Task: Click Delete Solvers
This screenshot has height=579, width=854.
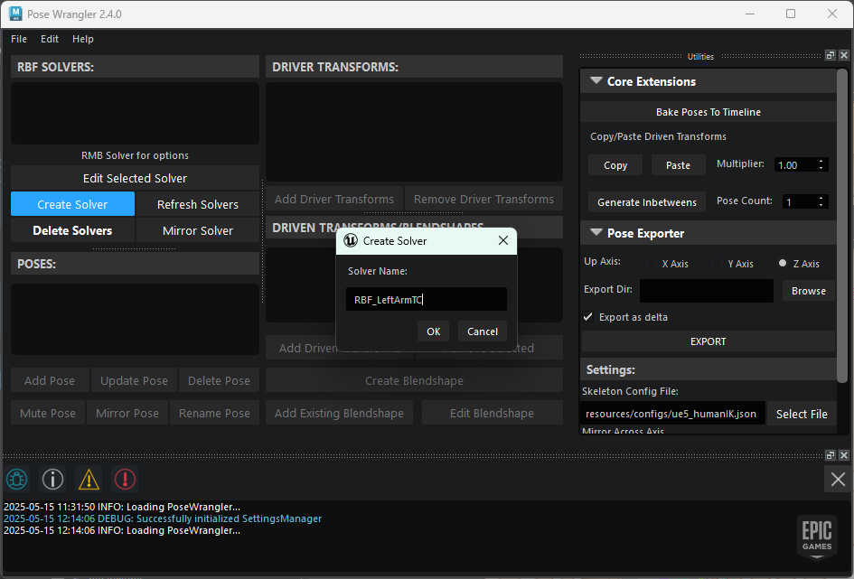Action: [x=72, y=230]
